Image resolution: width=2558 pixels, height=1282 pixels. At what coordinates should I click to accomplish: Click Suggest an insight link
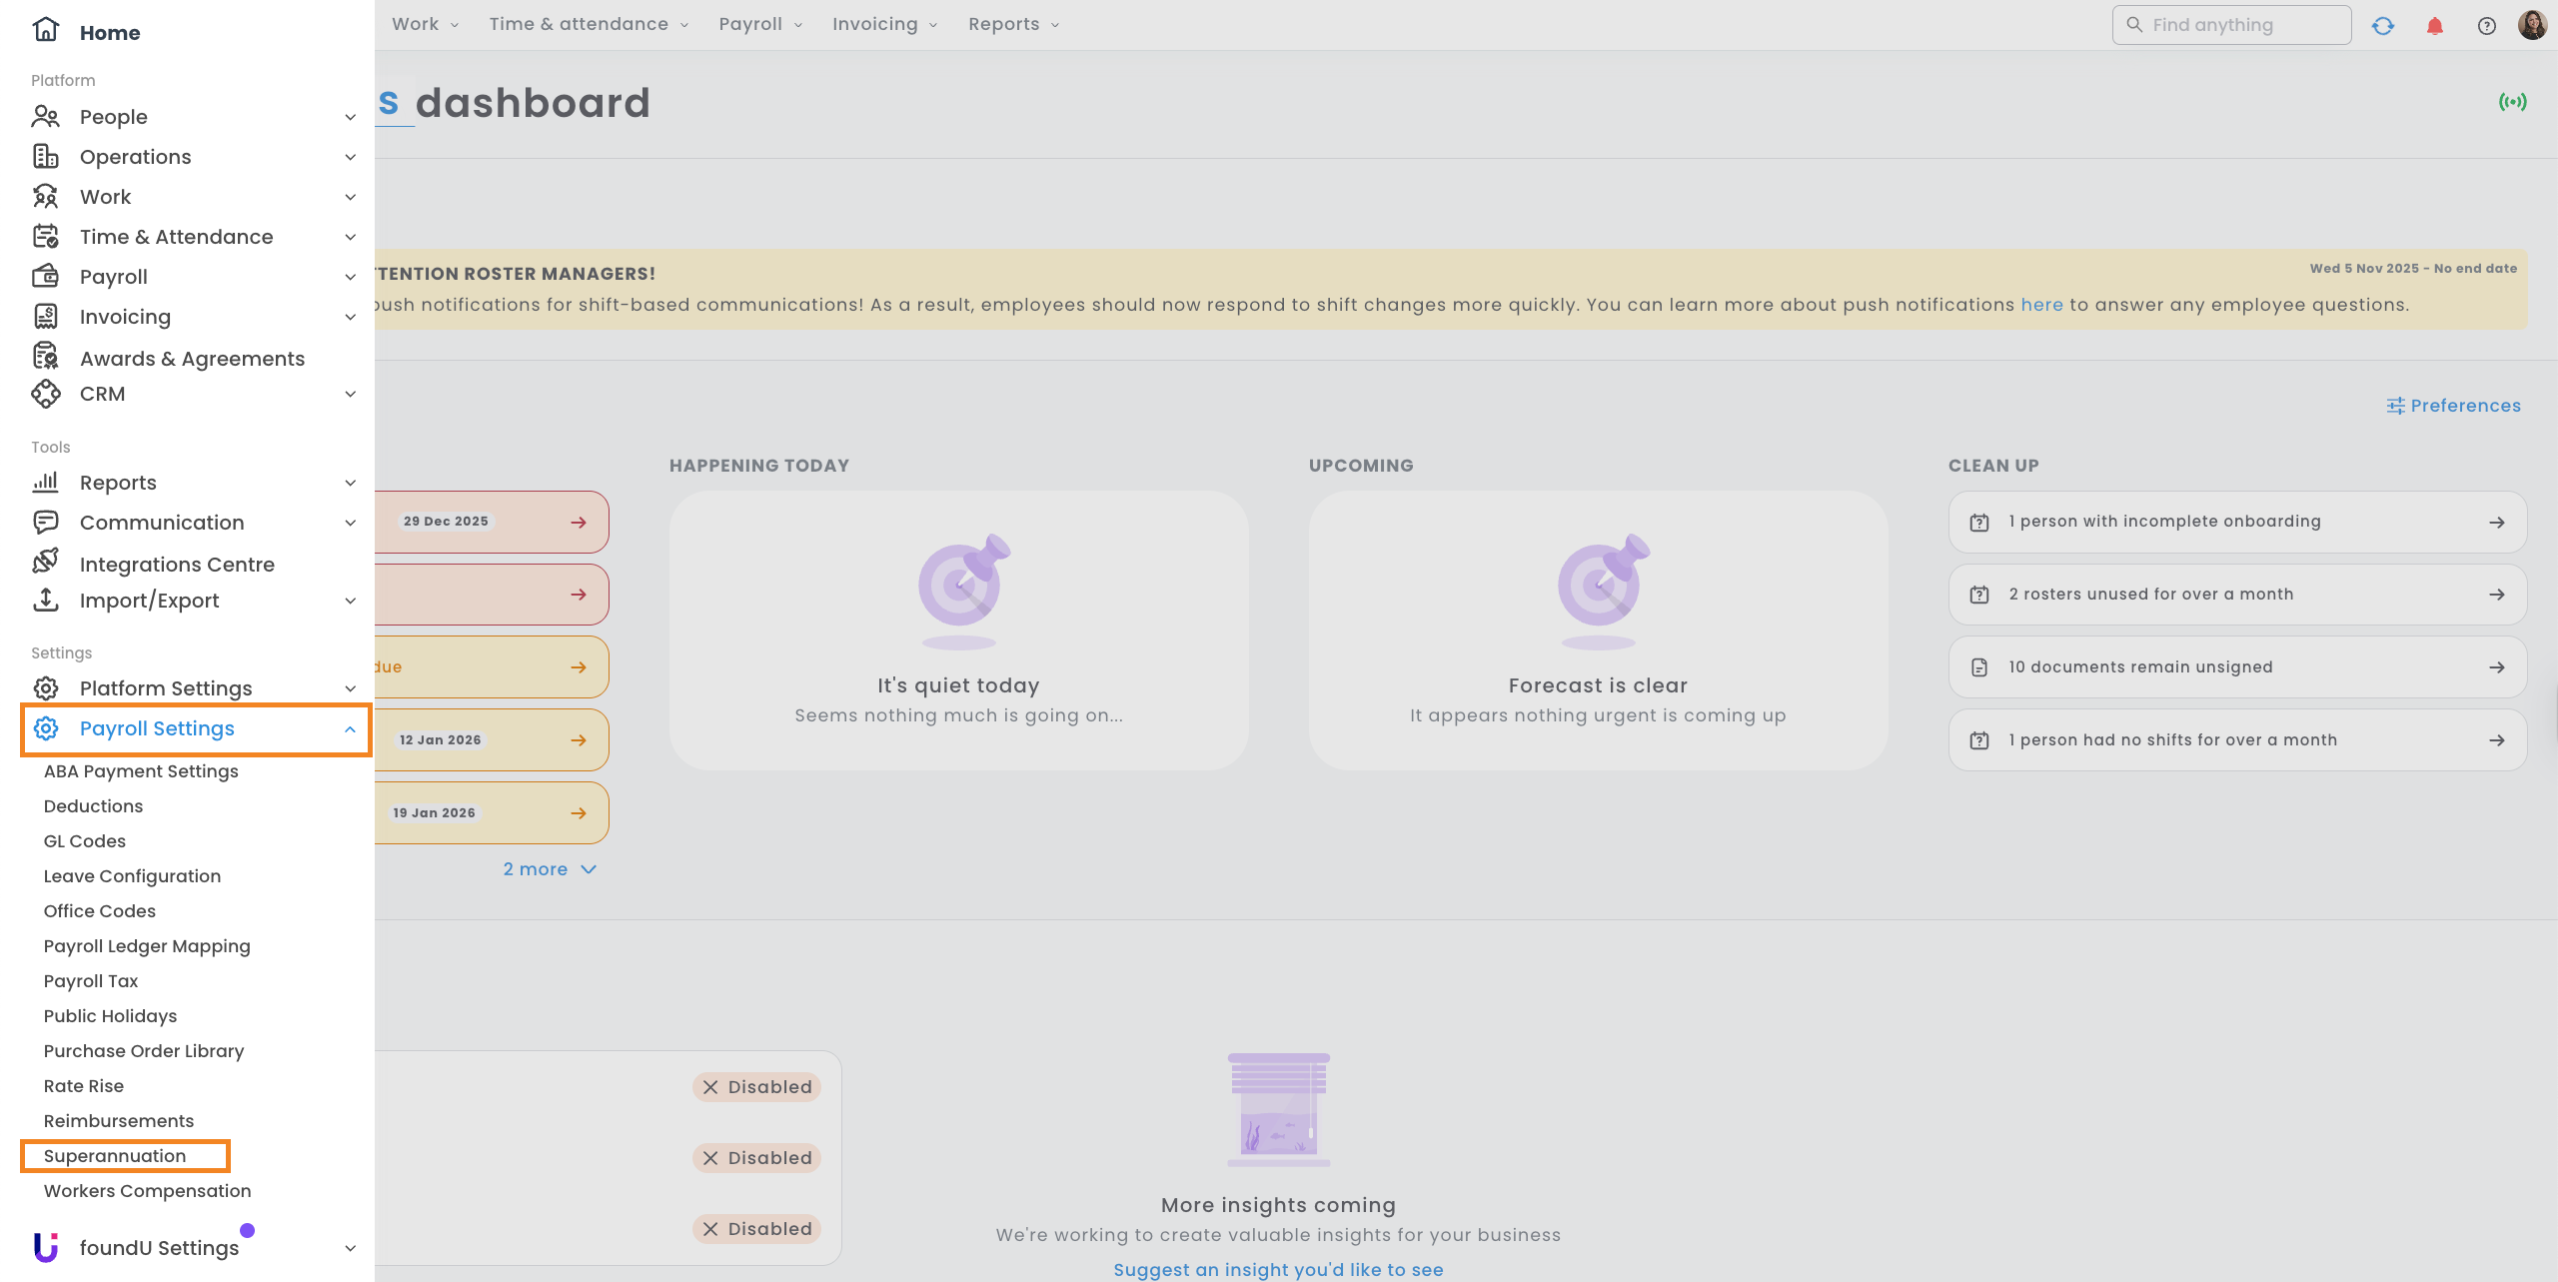[x=1278, y=1269]
